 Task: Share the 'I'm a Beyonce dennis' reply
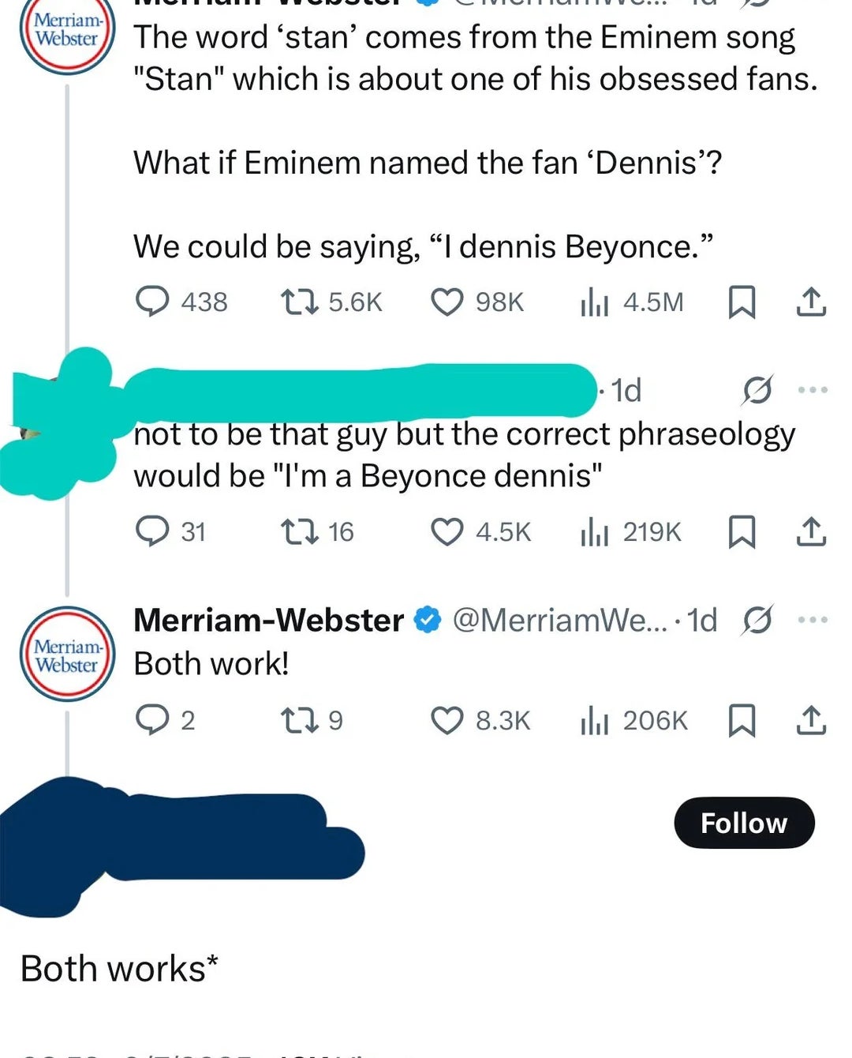pyautogui.click(x=809, y=531)
